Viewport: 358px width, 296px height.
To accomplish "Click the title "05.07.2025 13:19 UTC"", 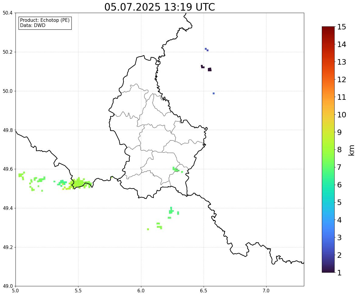I will tap(160, 7).
